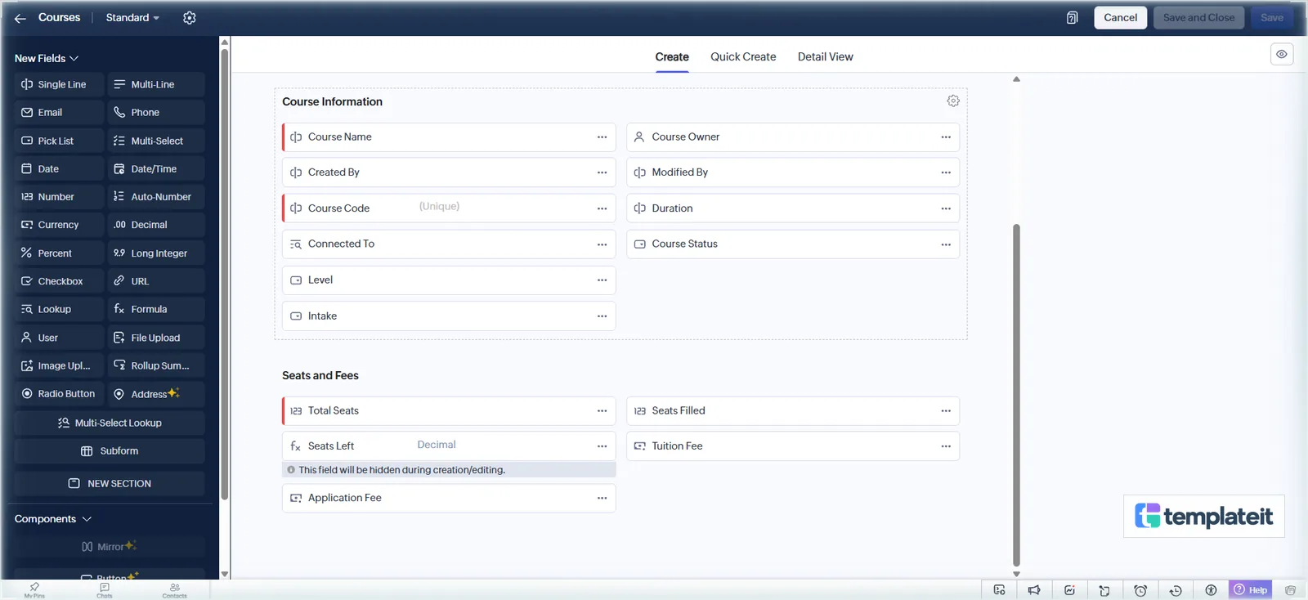The width and height of the screenshot is (1308, 600).
Task: Select the Pick List field type
Action: click(60, 141)
